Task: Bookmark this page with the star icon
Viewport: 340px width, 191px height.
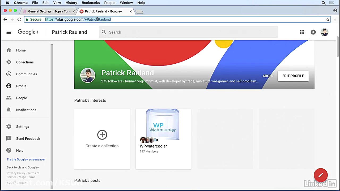Action: tap(328, 19)
